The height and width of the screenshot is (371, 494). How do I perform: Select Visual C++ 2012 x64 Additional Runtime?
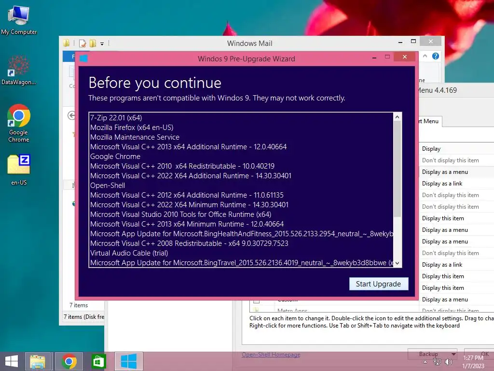pos(242,195)
